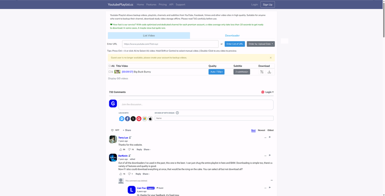Open Terry Luo's profile name link
The width and height of the screenshot is (385, 196).
pos(123,138)
